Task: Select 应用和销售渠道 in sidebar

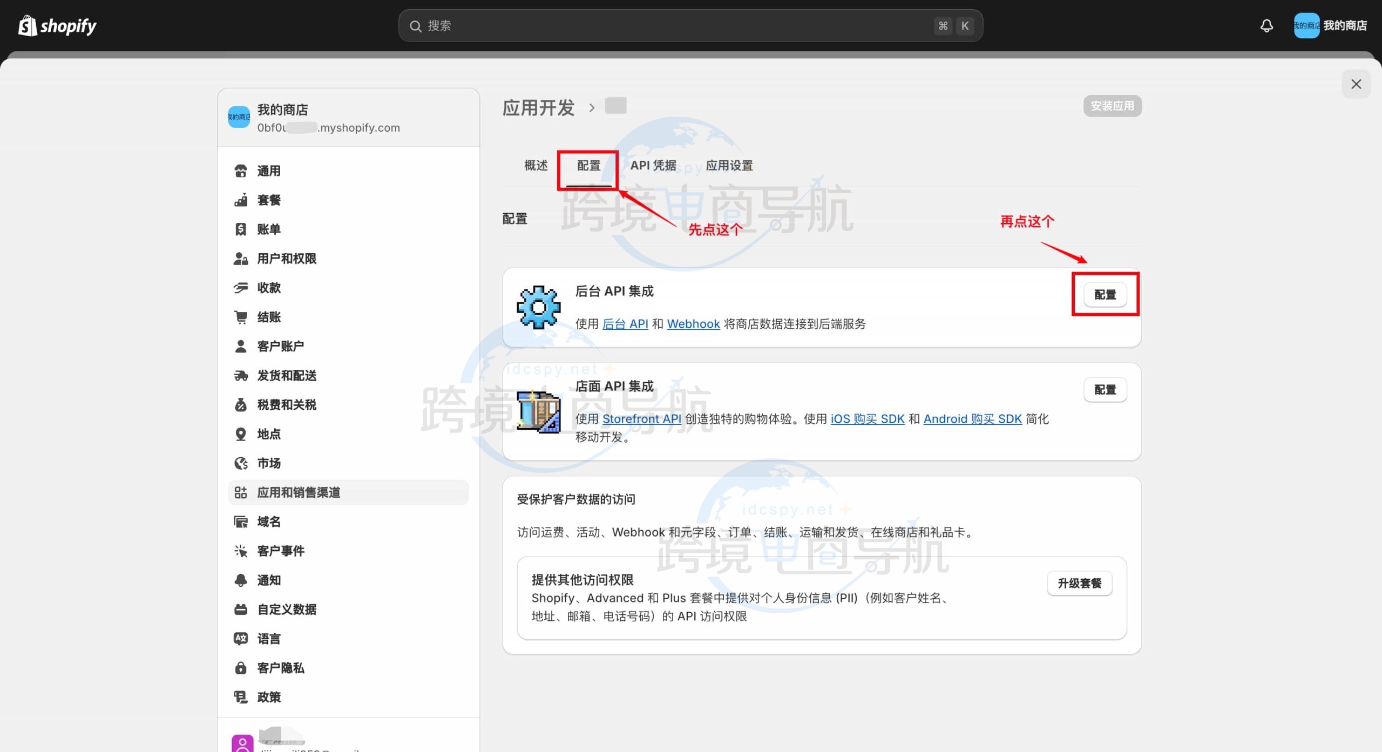Action: point(298,492)
